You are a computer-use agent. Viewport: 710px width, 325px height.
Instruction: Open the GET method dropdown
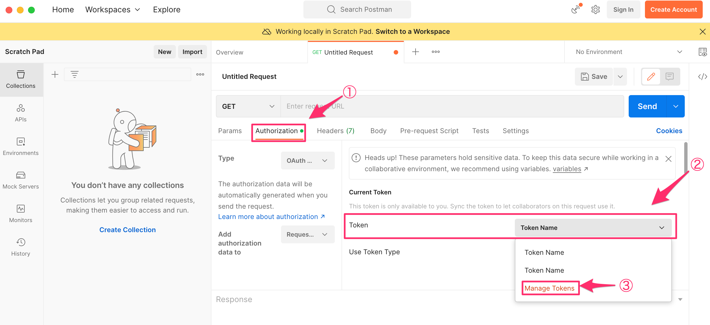click(x=248, y=106)
